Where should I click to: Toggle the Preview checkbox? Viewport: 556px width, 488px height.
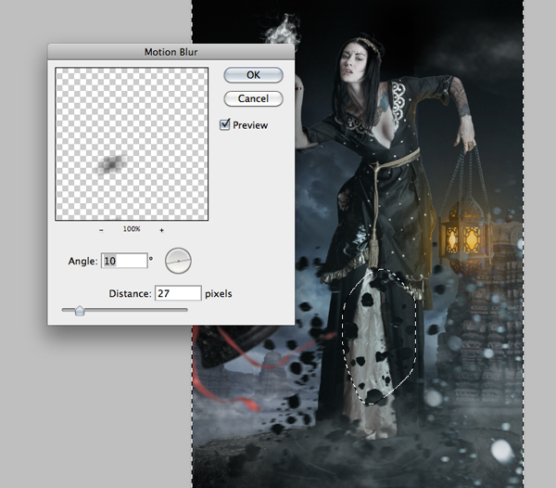coord(225,124)
